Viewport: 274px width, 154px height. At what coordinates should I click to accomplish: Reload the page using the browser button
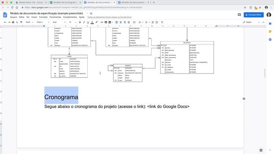pos(12,7)
